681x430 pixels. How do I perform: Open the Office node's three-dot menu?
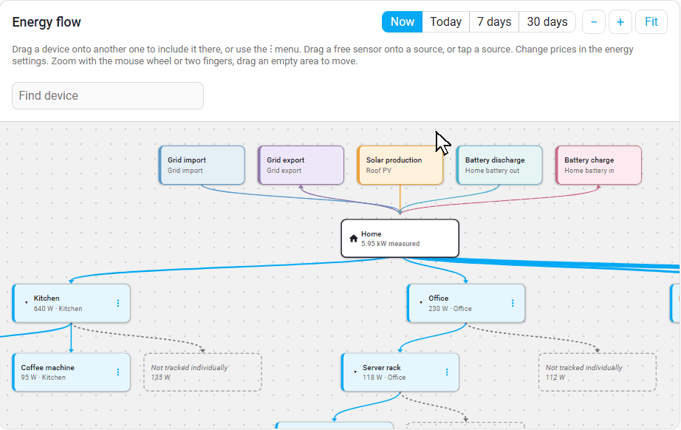click(x=513, y=303)
